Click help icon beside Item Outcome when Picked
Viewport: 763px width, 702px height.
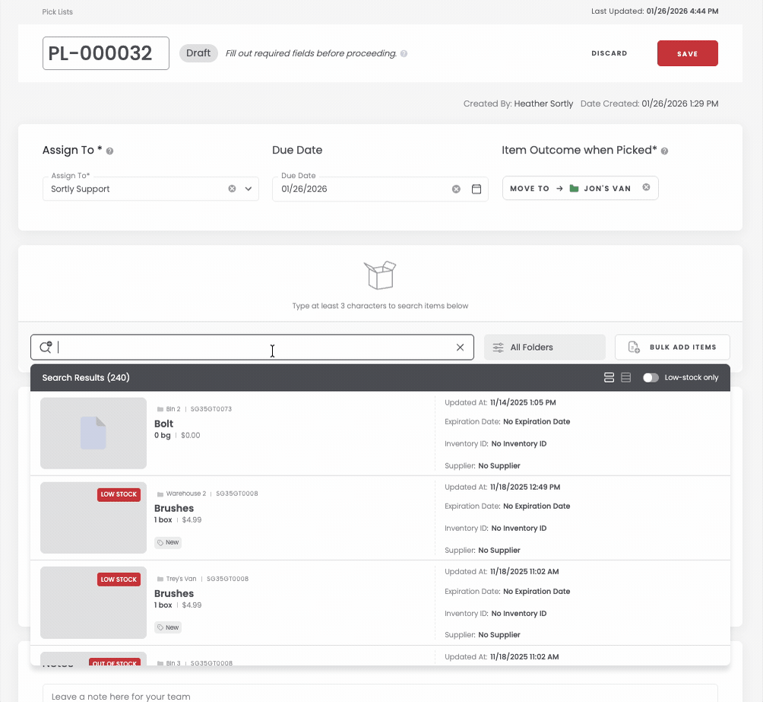664,151
